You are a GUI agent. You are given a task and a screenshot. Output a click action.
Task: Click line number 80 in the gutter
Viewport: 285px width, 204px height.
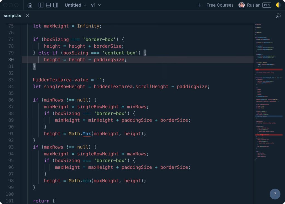coord(11,59)
